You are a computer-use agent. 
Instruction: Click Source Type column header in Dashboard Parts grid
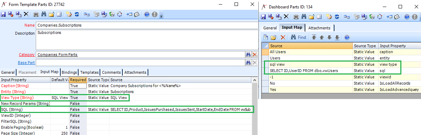[366, 46]
